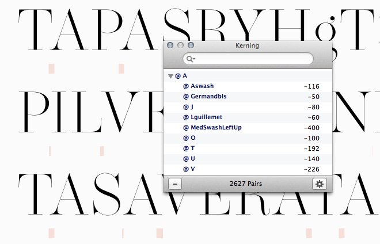This screenshot has height=244, width=380.
Task: Click the P glyph in PILV line
Action: pyautogui.click(x=34, y=112)
